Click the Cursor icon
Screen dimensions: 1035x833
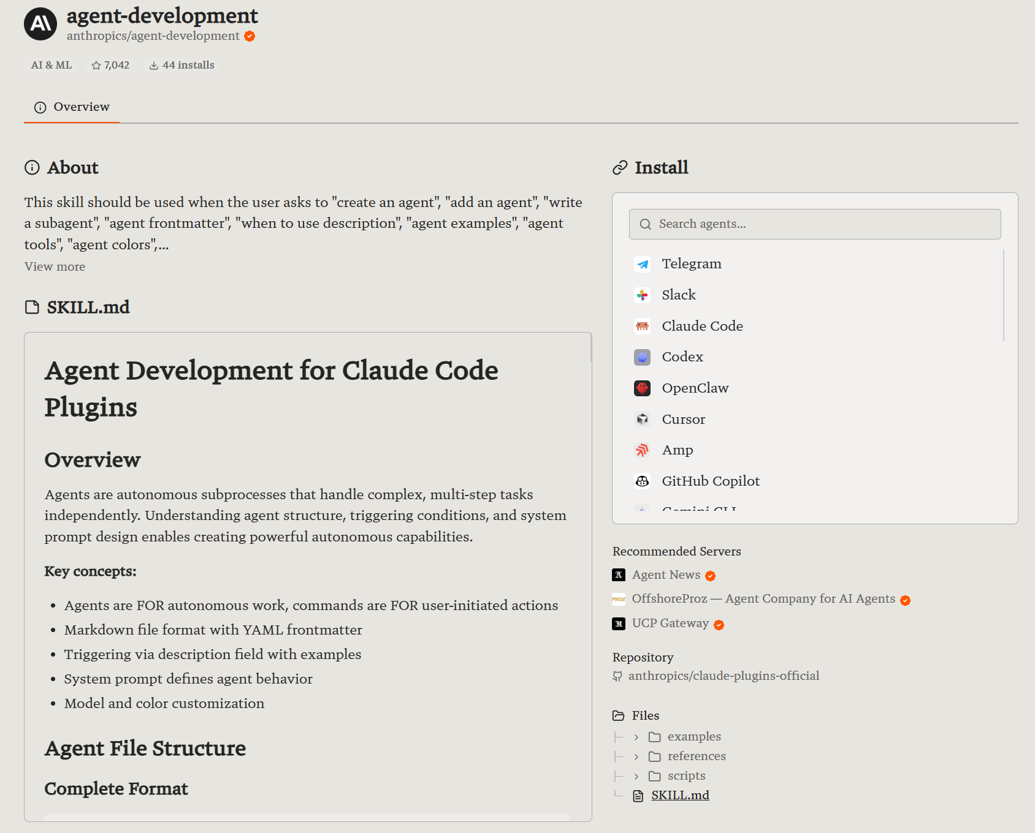click(x=642, y=420)
